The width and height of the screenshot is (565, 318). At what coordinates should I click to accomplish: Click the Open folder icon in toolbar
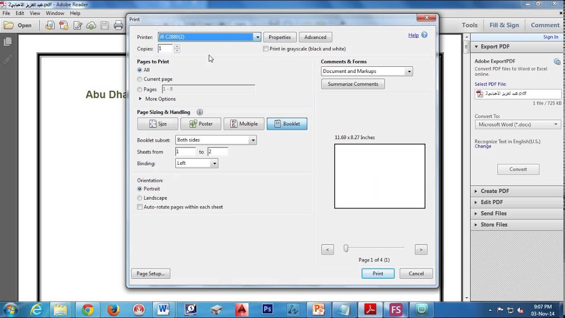tap(8, 25)
